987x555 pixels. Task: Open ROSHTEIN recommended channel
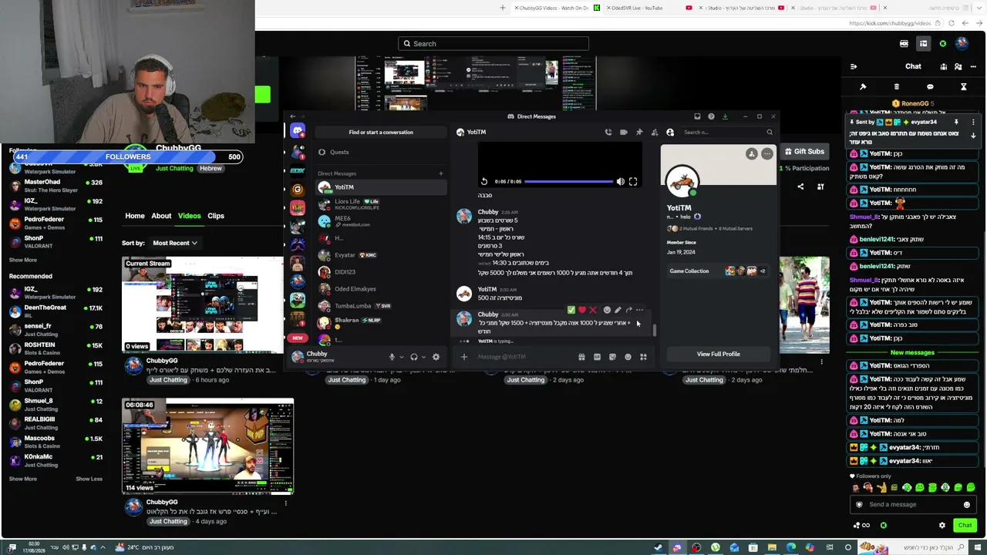56,348
